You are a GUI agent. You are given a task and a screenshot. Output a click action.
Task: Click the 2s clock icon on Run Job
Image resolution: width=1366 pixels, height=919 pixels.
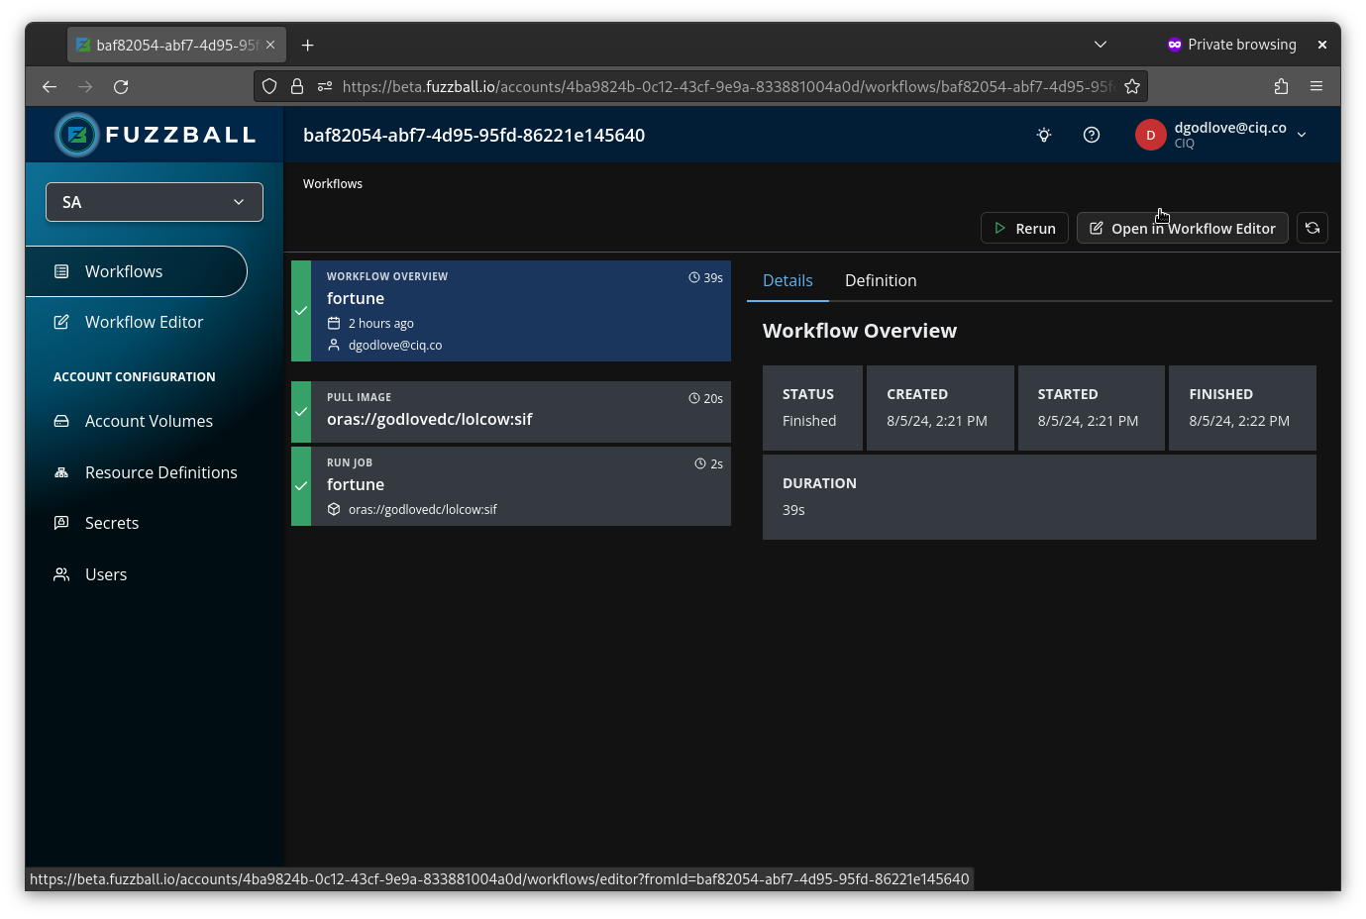click(x=700, y=463)
